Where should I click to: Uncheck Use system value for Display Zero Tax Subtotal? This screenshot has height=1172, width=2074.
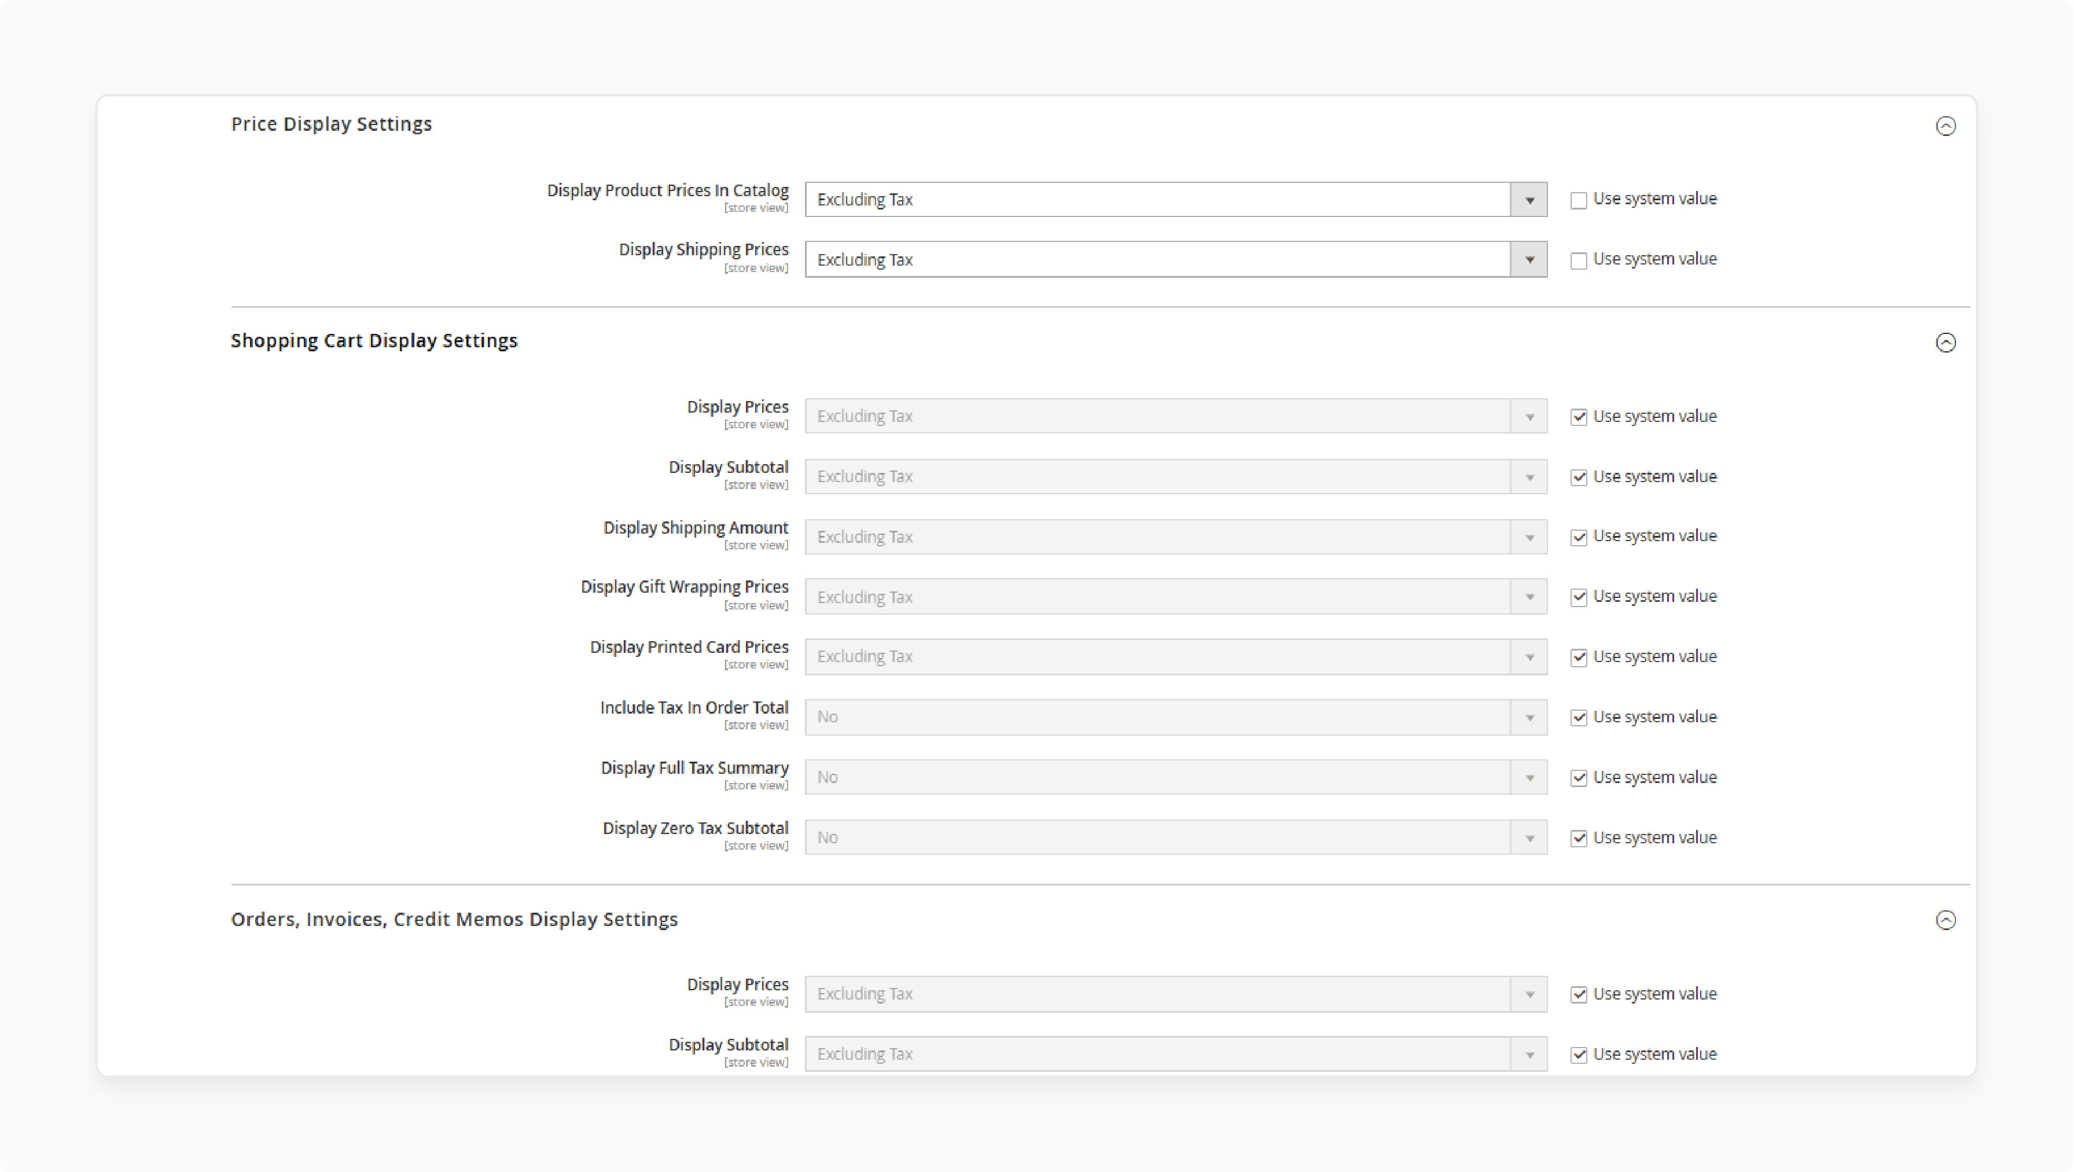[x=1578, y=839]
